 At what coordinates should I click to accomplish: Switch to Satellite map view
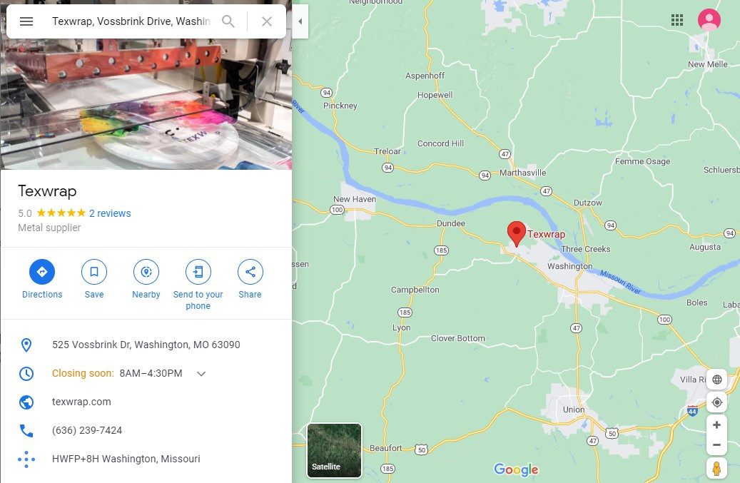334,450
